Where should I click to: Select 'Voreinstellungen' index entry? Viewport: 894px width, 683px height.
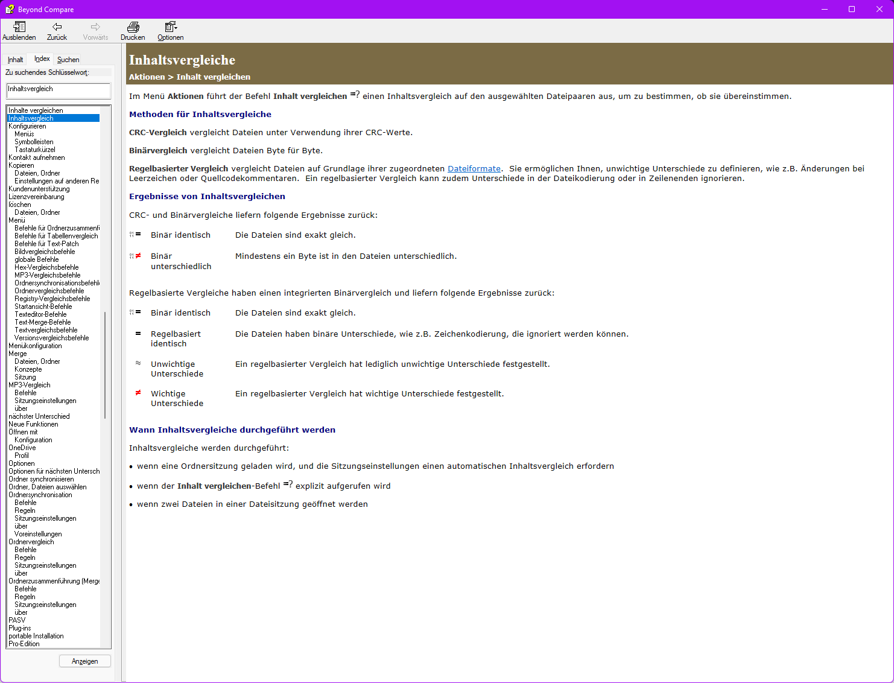click(x=38, y=534)
